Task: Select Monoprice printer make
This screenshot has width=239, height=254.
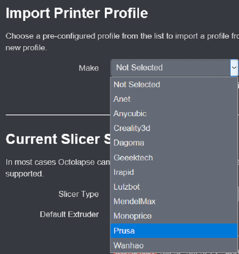Action: [174, 216]
